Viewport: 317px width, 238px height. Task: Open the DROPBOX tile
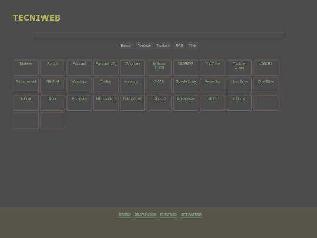(186, 103)
